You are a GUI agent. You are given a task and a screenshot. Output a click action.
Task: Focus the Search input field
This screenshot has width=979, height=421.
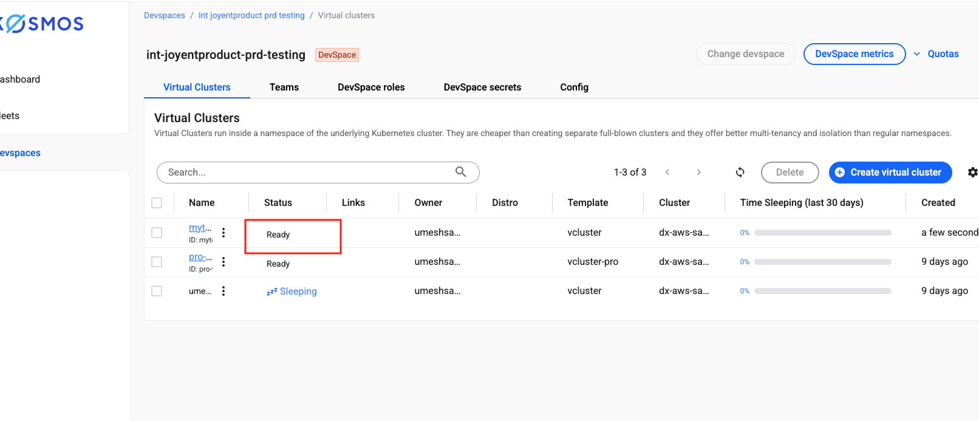coord(318,173)
